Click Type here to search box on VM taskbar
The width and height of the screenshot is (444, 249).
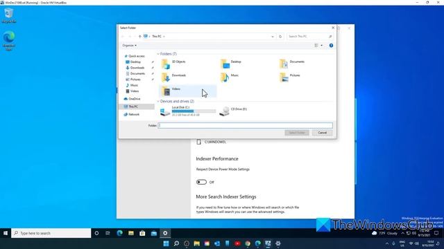(x=51, y=233)
